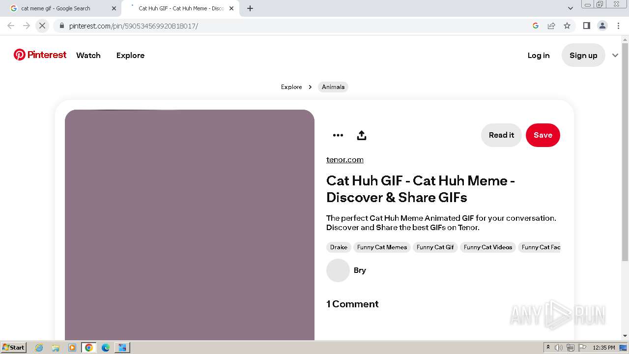Follow the tenor.com source link

(345, 160)
